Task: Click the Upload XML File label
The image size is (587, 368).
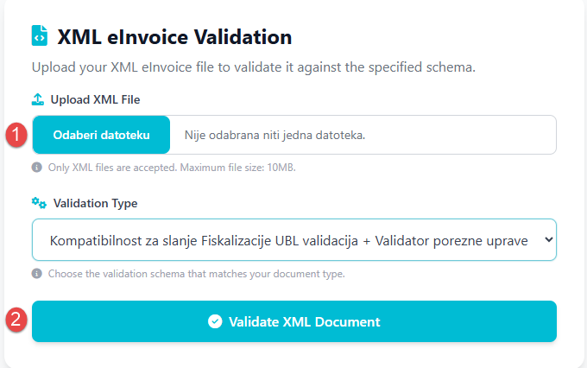Action: click(95, 99)
